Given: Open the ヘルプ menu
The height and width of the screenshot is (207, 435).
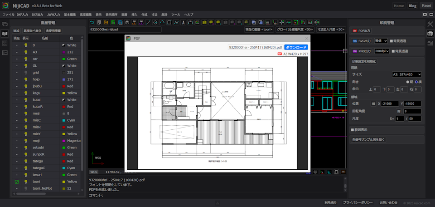Looking at the screenshot, I should 189,15.
